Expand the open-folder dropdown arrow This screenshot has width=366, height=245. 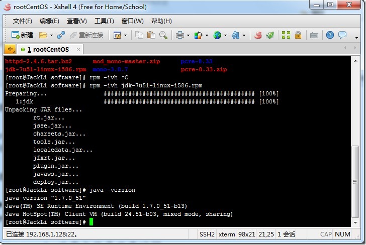(x=51, y=36)
